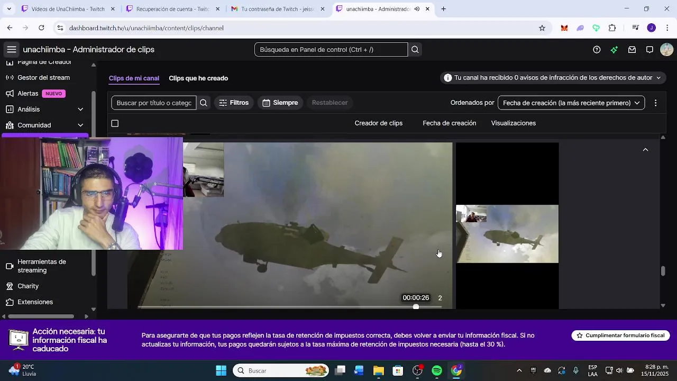The height and width of the screenshot is (381, 677).
Task: Switch to Clips de mi canal tab
Action: 134,78
